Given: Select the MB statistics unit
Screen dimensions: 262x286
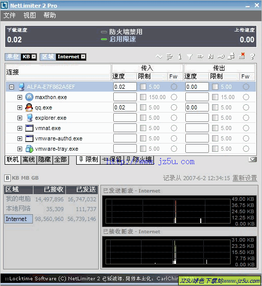Looking at the screenshot, I should 25,178.
